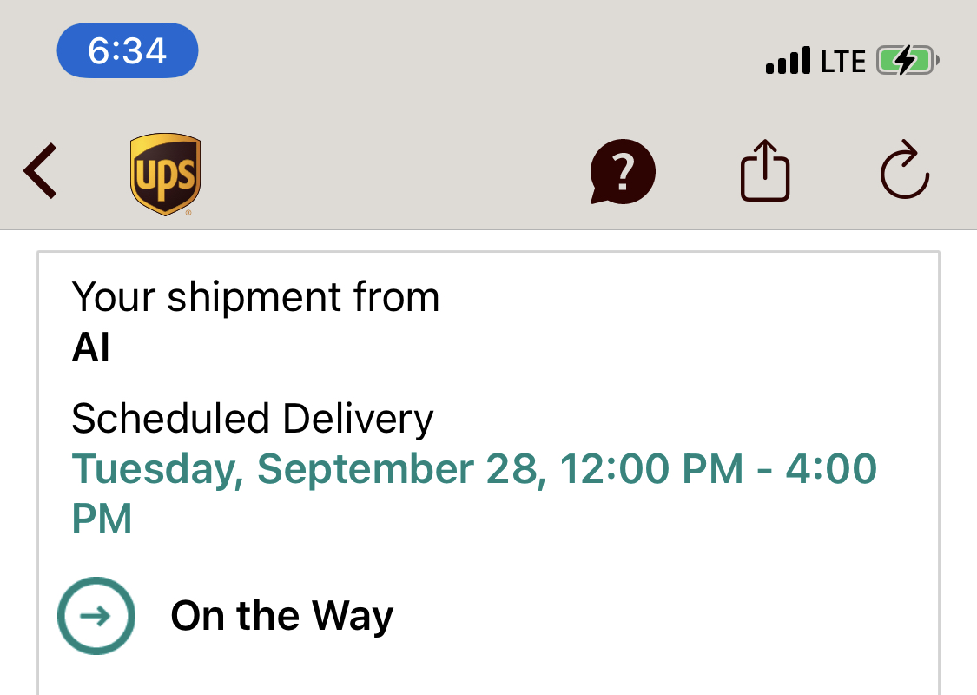Tap the 4:00 delivery window end time
The width and height of the screenshot is (977, 695).
pos(831,469)
